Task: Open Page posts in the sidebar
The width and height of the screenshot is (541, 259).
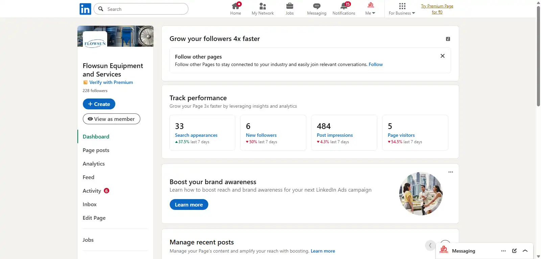Action: (x=96, y=150)
